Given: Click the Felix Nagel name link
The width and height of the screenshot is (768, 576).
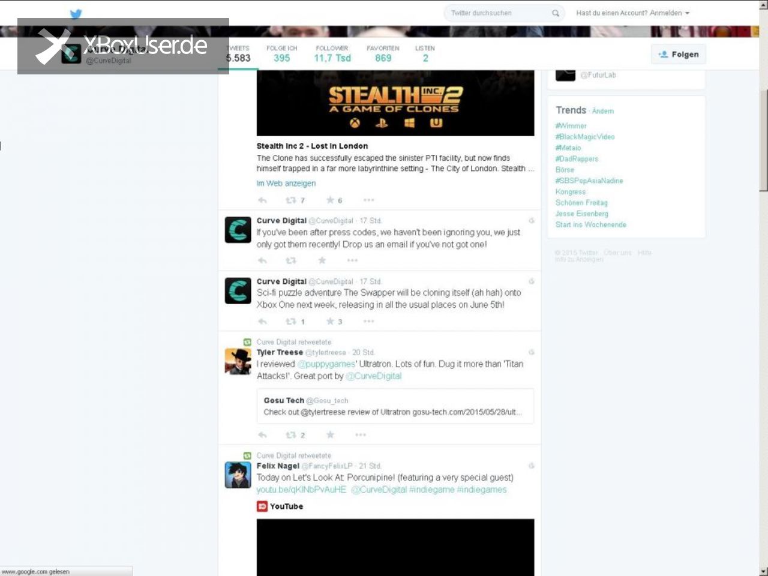Looking at the screenshot, I should (278, 466).
